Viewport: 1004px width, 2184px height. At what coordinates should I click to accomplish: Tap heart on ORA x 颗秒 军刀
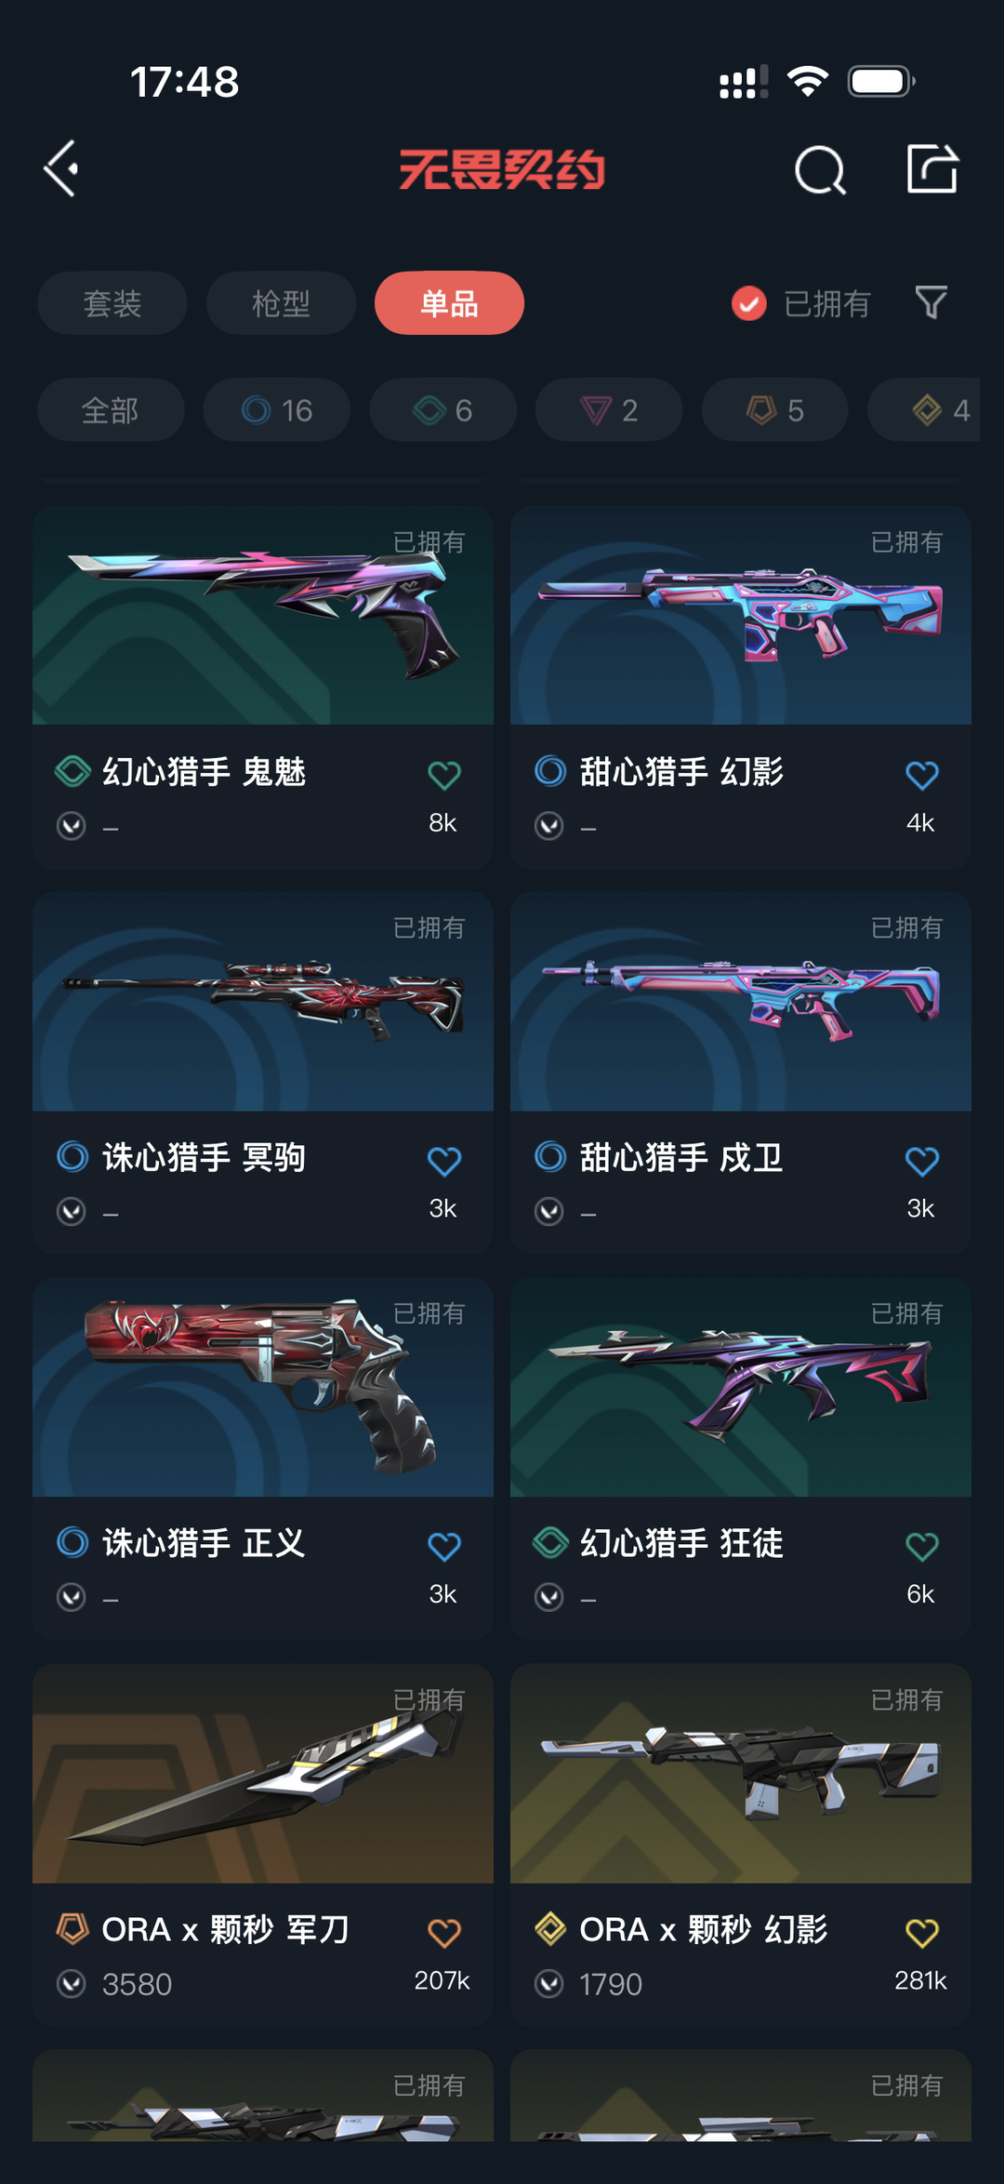click(444, 1933)
